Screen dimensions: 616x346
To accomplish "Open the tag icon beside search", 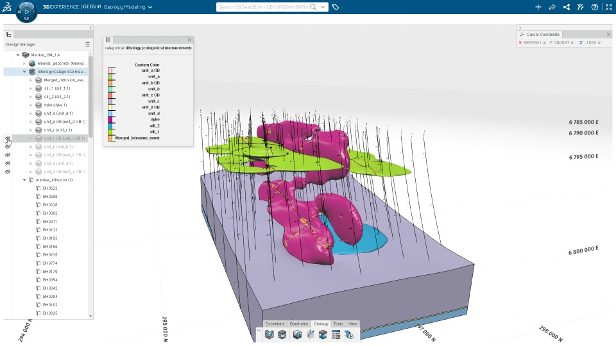I will tap(336, 7).
